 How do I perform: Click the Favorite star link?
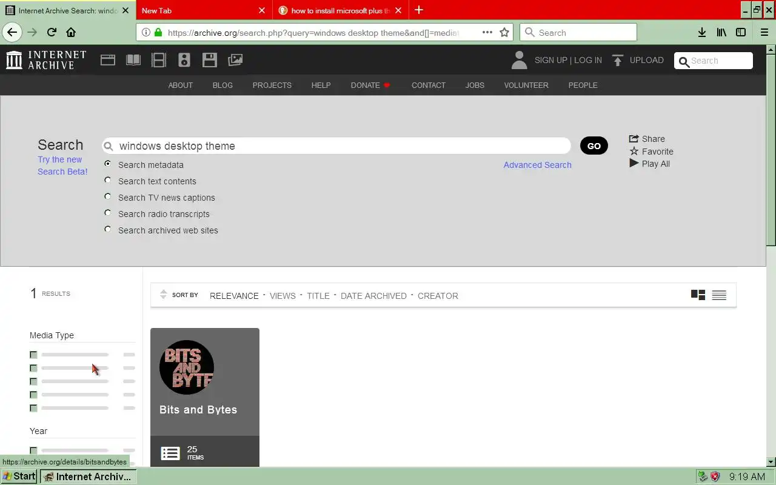pyautogui.click(x=651, y=152)
